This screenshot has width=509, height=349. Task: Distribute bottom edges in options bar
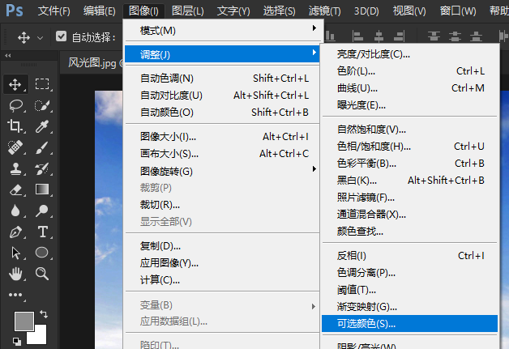476,36
